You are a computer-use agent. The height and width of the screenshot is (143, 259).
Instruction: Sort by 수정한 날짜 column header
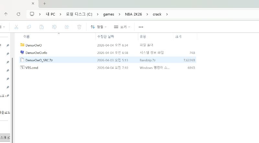[x=105, y=36]
